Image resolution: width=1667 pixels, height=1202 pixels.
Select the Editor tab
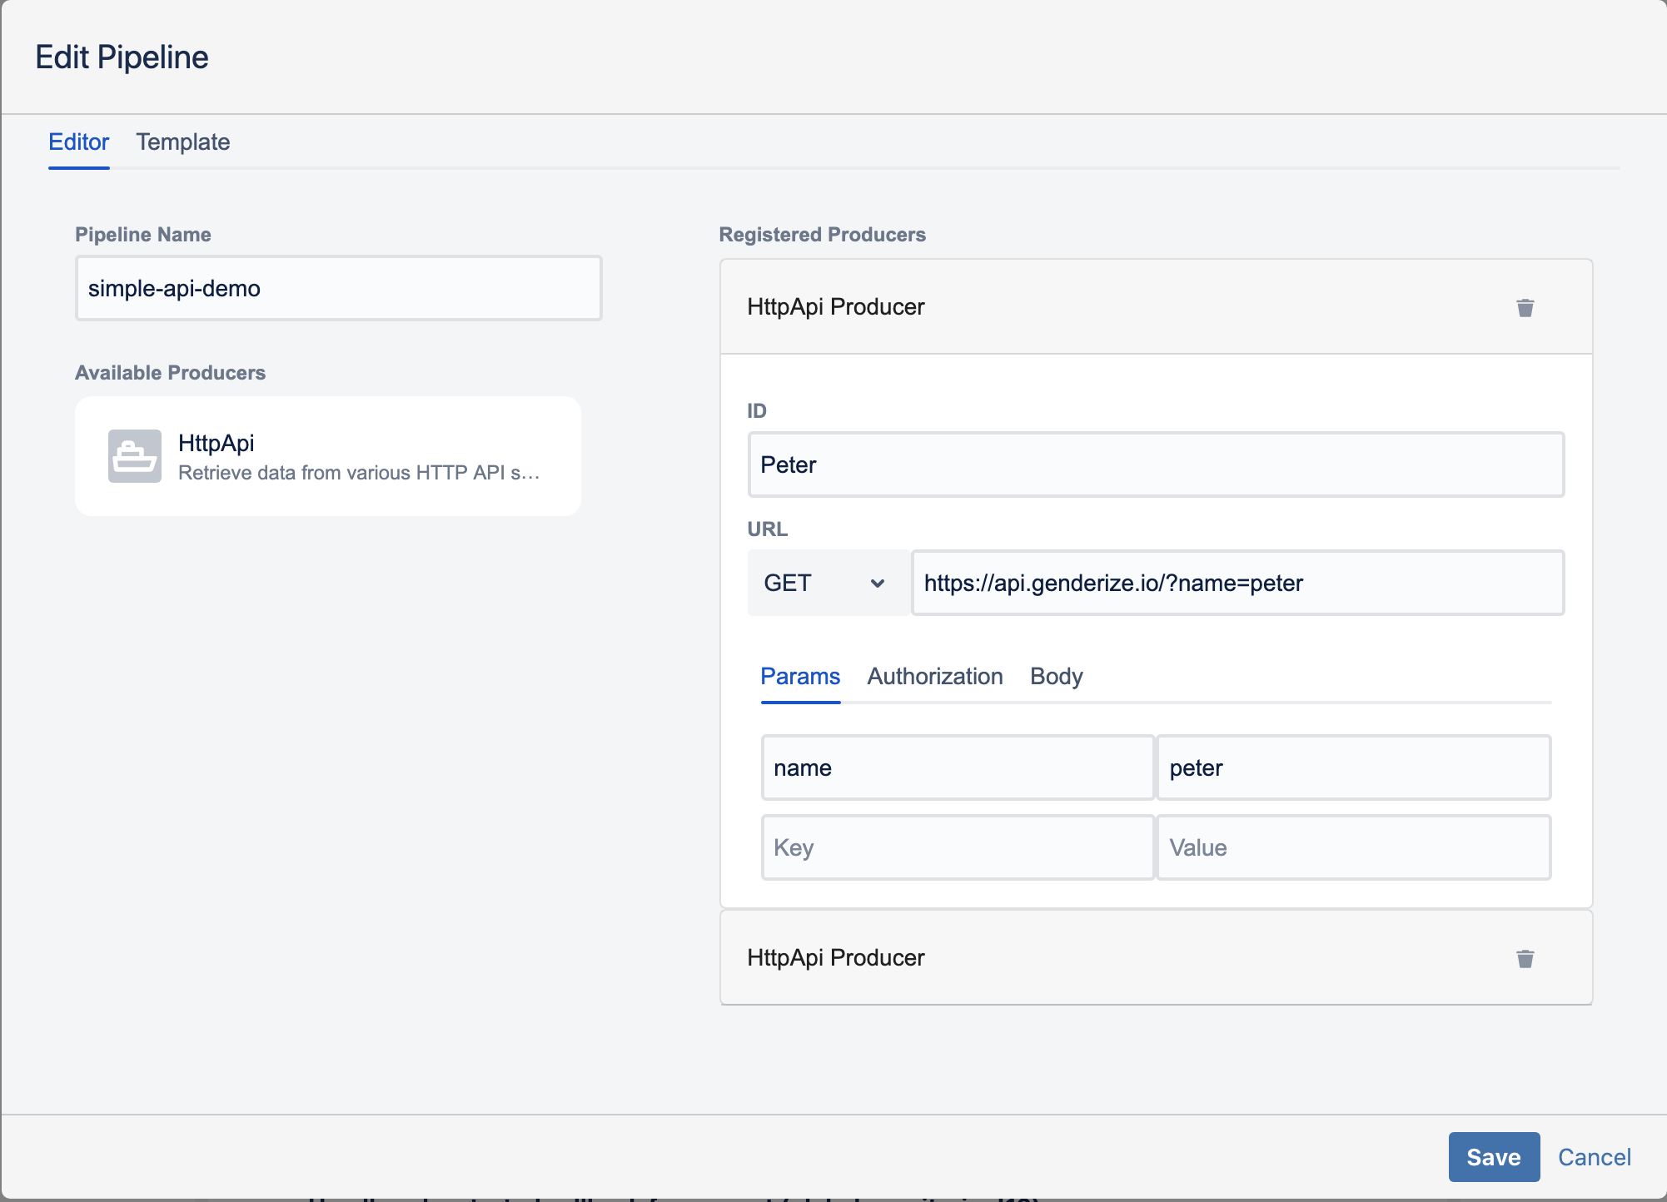click(78, 142)
